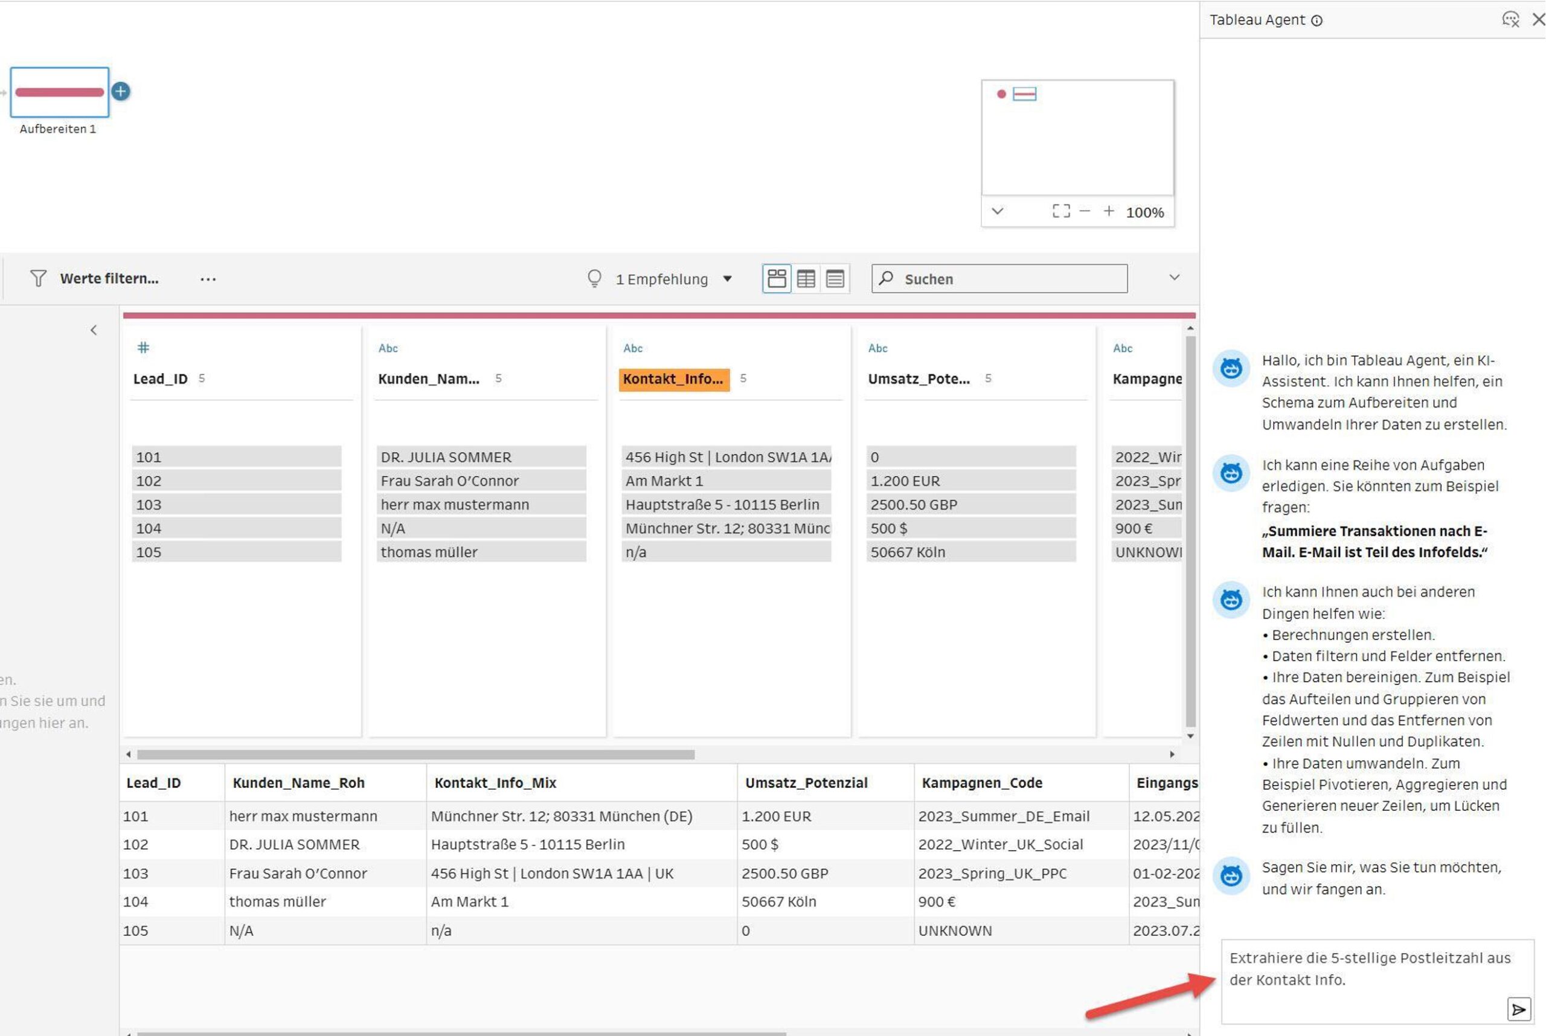Click the Werte filtern button
This screenshot has width=1546, height=1036.
[x=109, y=278]
